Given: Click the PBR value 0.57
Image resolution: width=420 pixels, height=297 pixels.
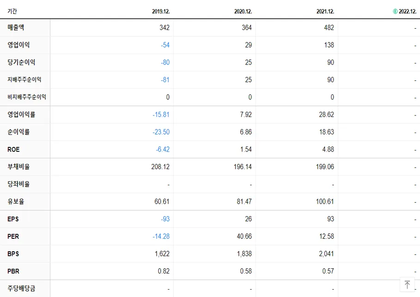Looking at the screenshot, I should coord(328,271).
